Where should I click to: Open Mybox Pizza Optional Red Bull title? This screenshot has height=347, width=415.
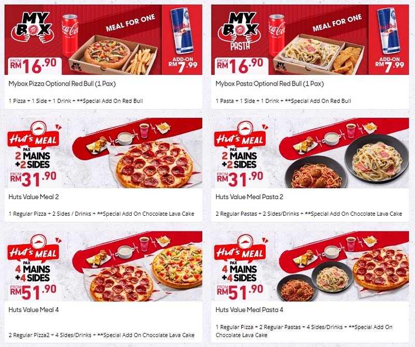(62, 84)
